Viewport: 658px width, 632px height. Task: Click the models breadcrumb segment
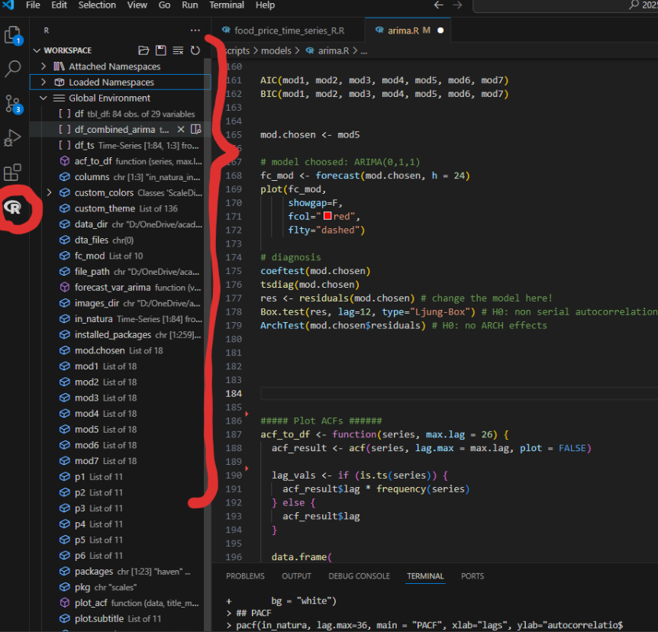click(276, 51)
